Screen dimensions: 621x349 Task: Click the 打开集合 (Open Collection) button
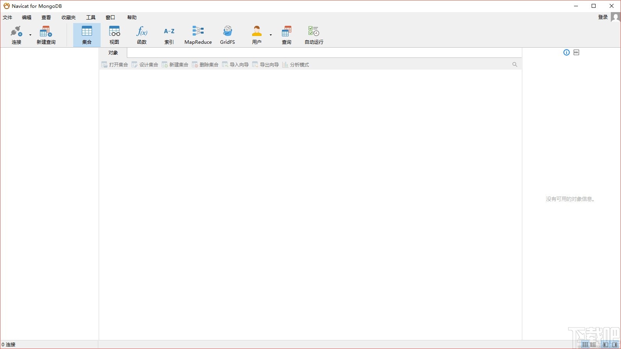pos(115,65)
